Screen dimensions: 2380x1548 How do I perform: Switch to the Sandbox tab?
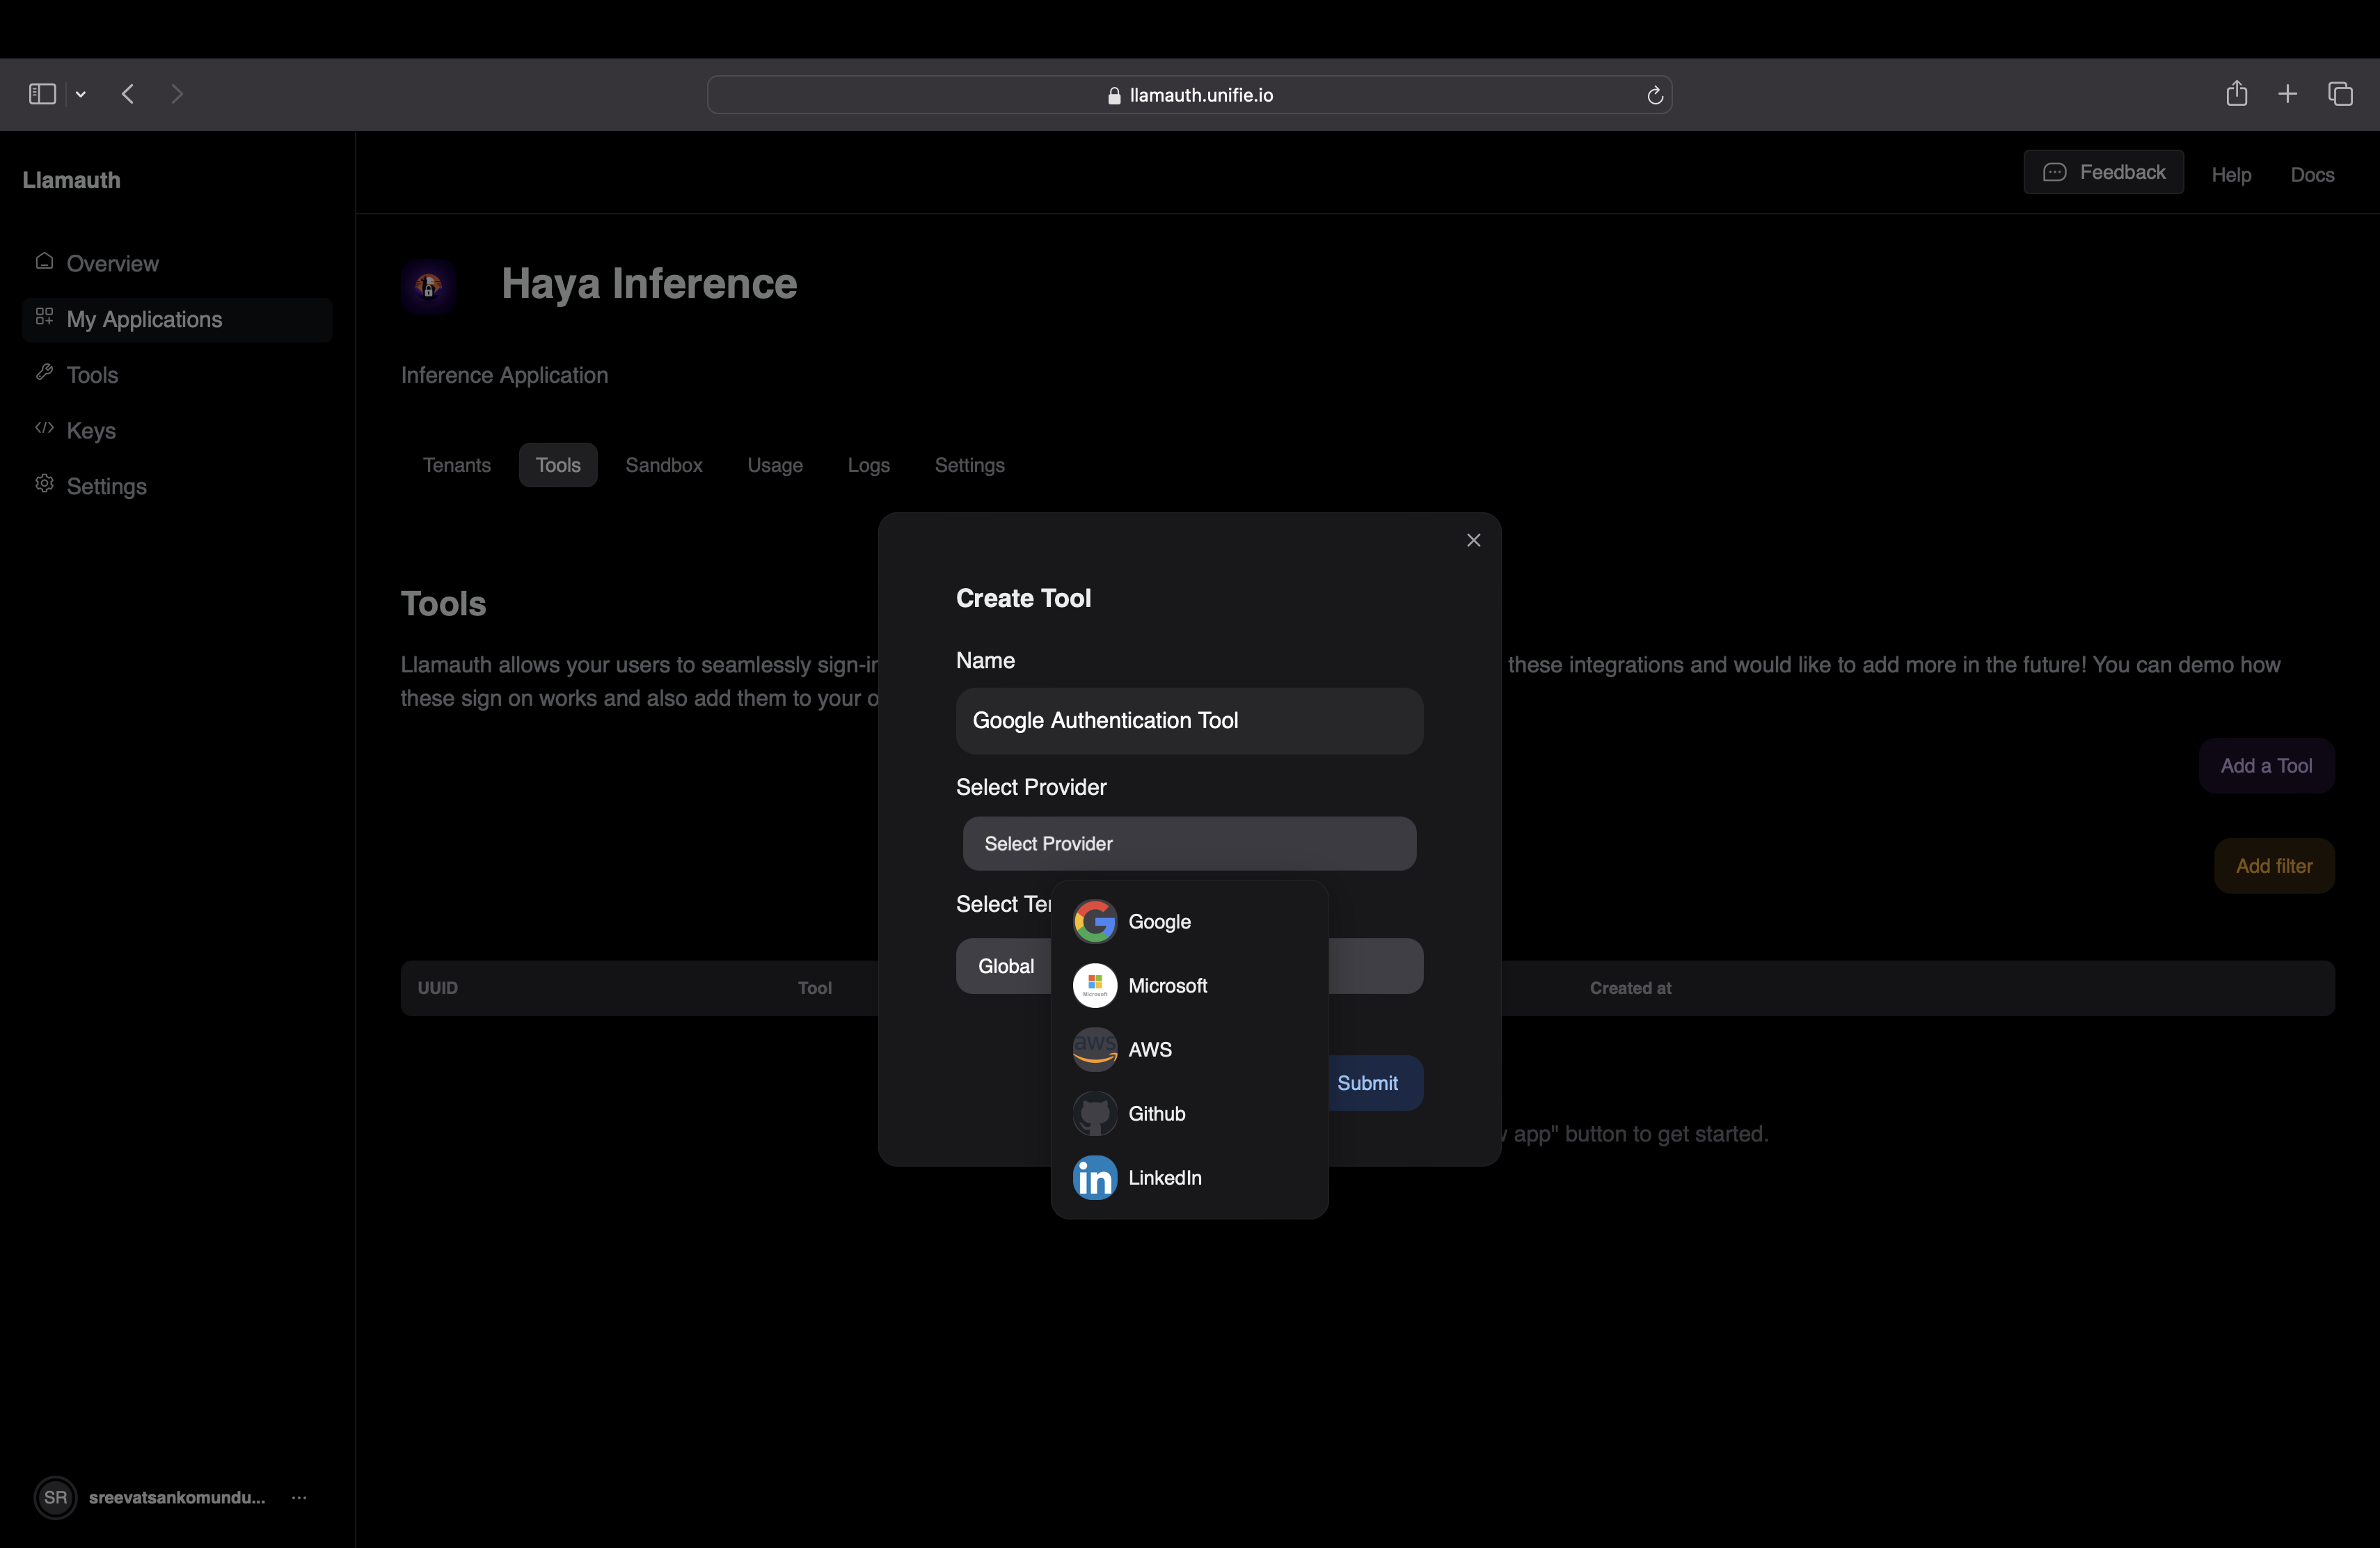tap(664, 465)
